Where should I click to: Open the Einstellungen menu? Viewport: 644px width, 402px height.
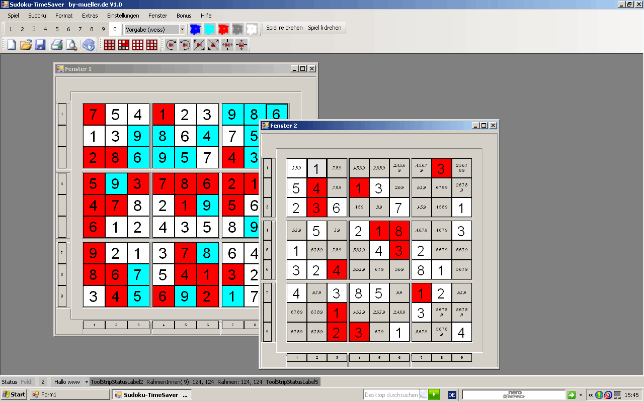pos(123,16)
